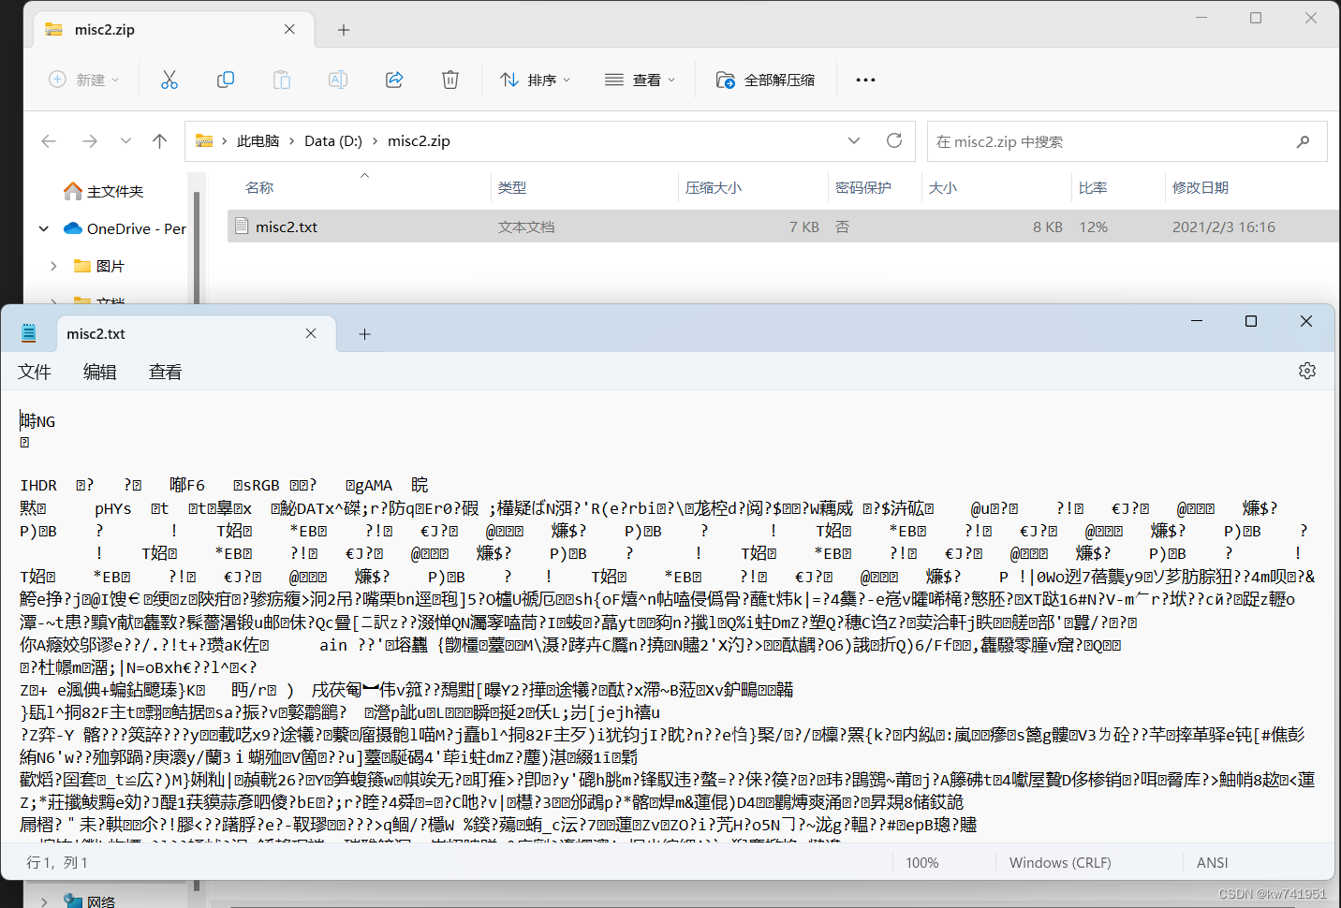Click the Copy icon in the file toolbar

tap(226, 80)
